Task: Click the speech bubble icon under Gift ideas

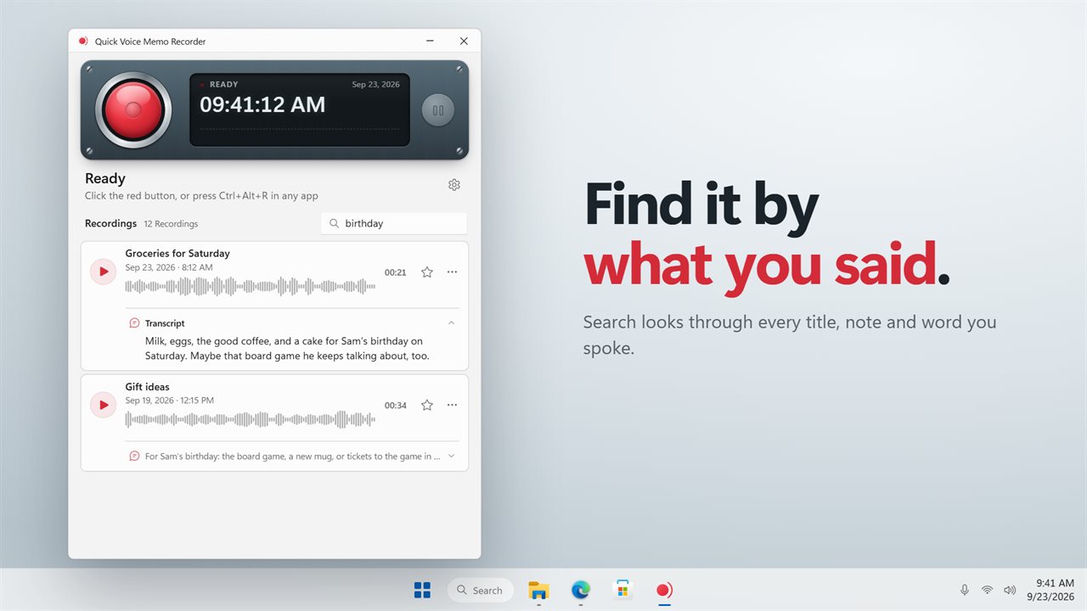Action: (x=134, y=457)
